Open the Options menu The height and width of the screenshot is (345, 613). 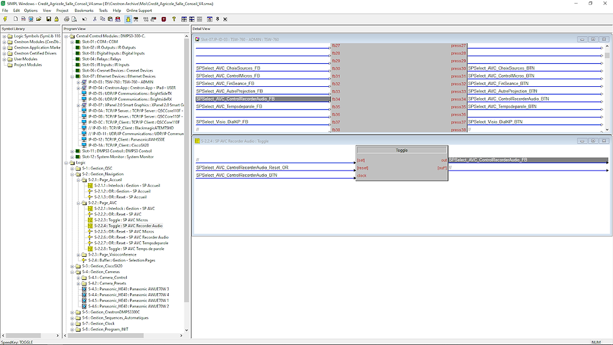[x=31, y=11]
